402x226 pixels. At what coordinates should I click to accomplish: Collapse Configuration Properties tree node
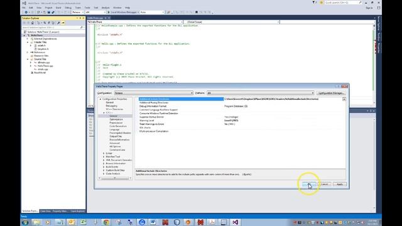[x=100, y=99]
